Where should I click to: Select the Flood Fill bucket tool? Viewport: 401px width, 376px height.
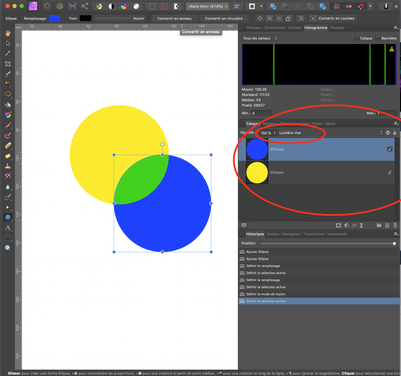point(8,105)
